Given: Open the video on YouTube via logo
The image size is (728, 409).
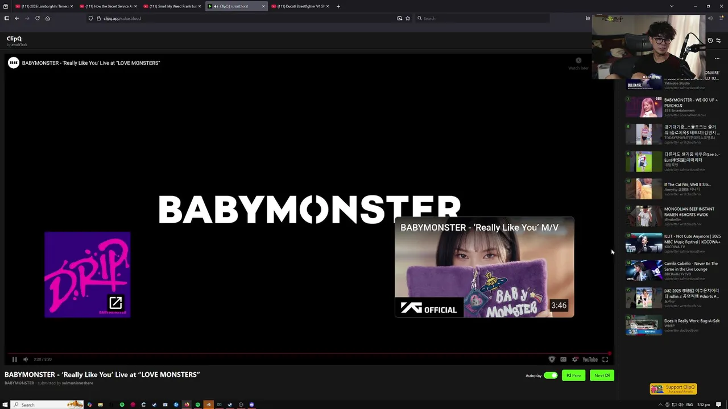Looking at the screenshot, I should [590, 359].
